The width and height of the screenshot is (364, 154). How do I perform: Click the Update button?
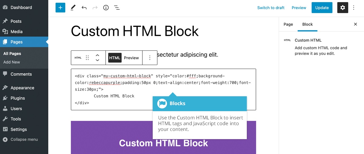point(322,8)
